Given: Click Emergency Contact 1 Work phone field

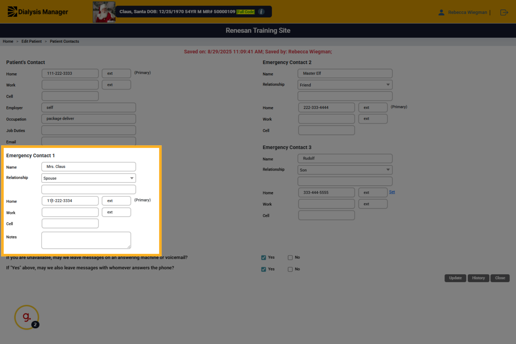Looking at the screenshot, I should tap(70, 212).
